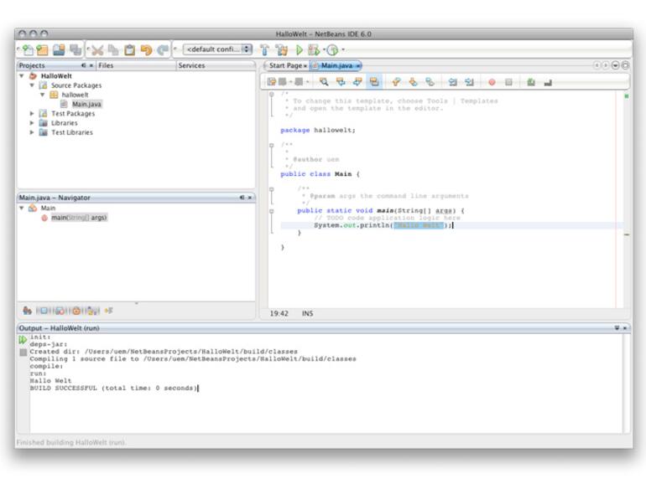Undo with the orange arrow icon
The image size is (646, 484).
[x=148, y=48]
